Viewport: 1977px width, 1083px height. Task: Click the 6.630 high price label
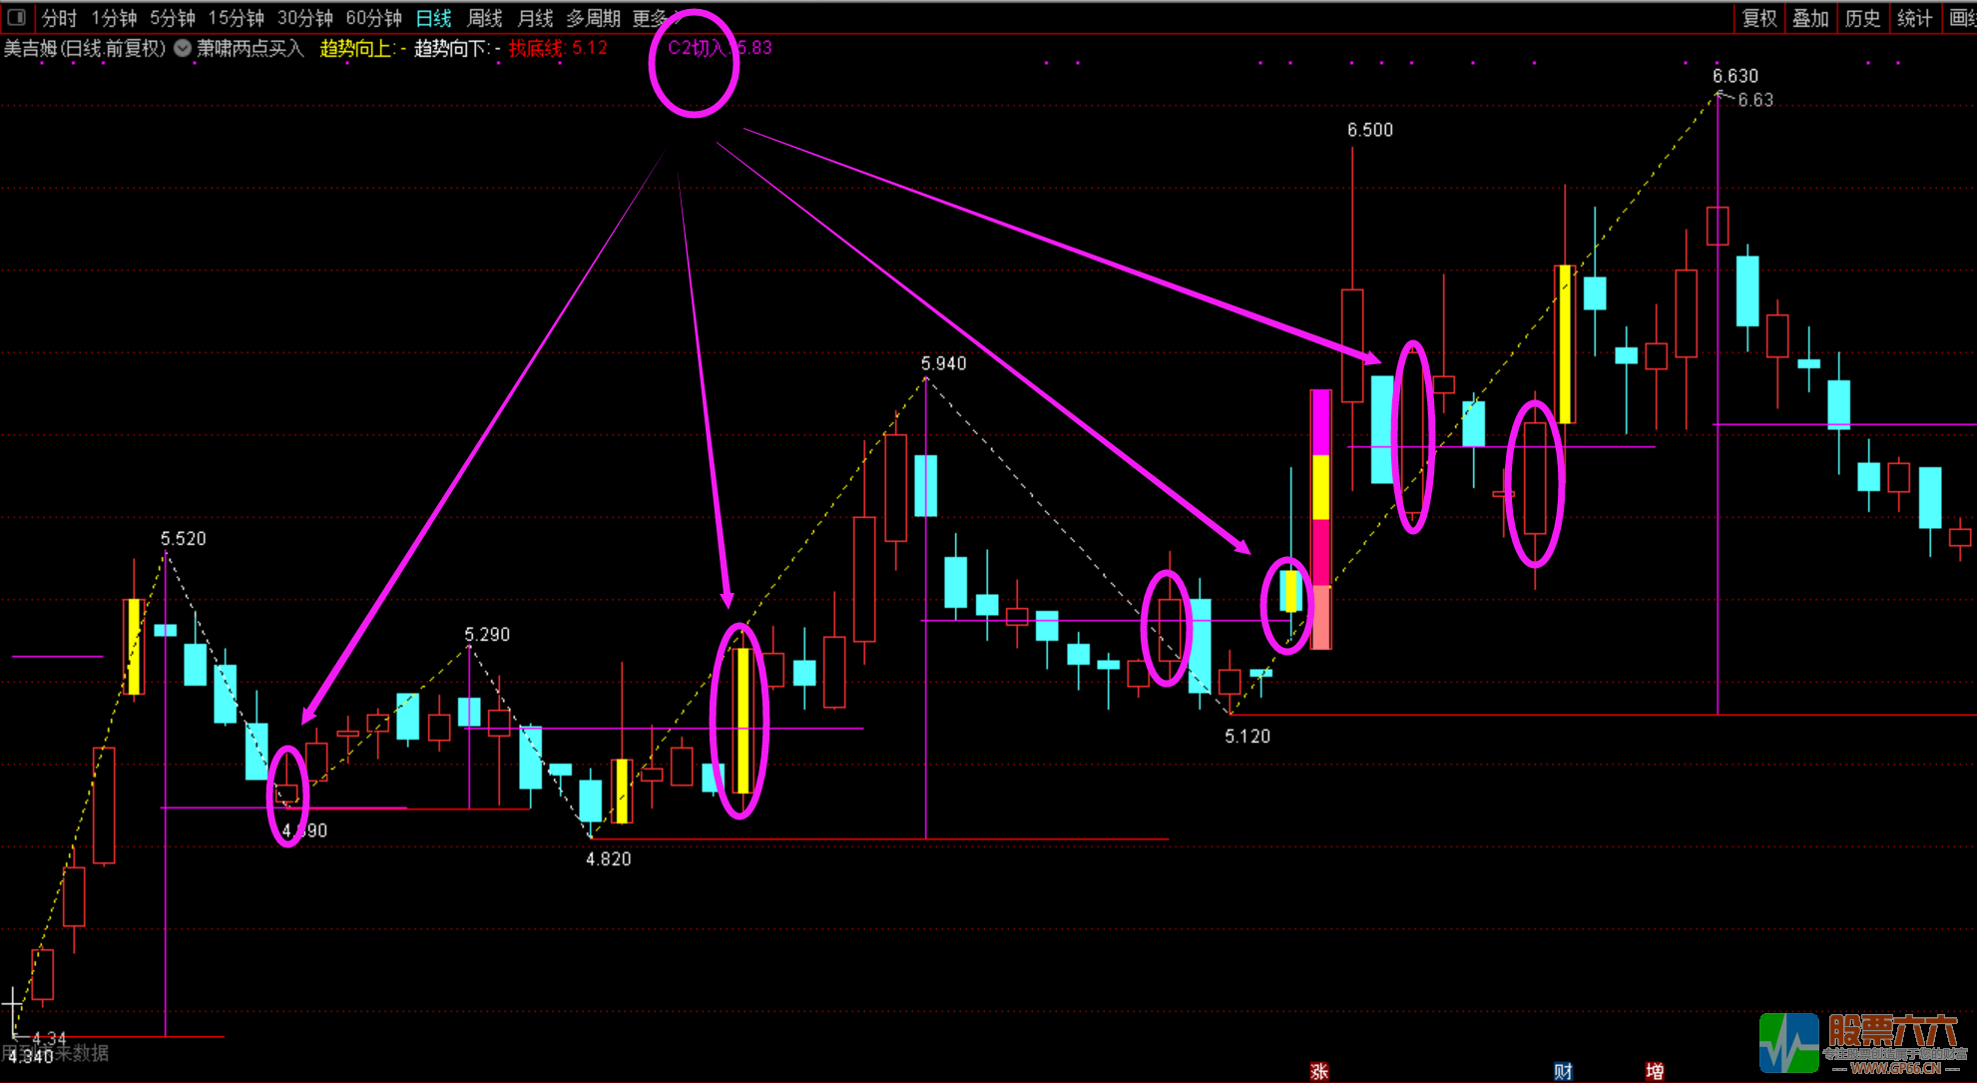click(1734, 76)
